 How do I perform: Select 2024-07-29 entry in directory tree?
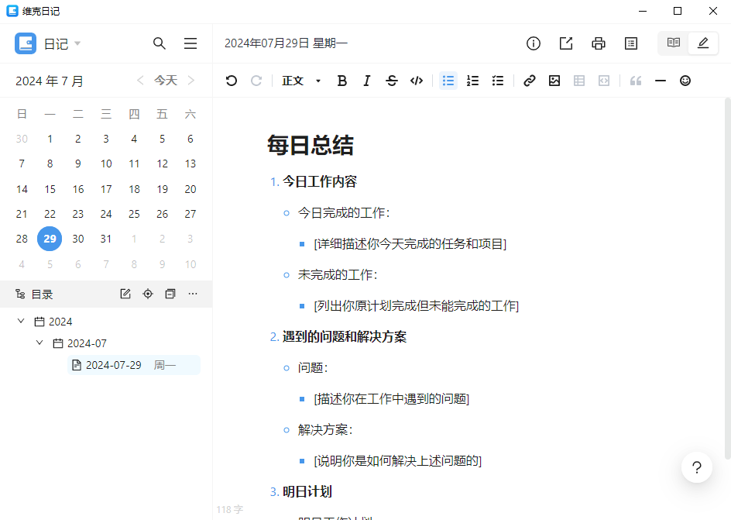[114, 365]
